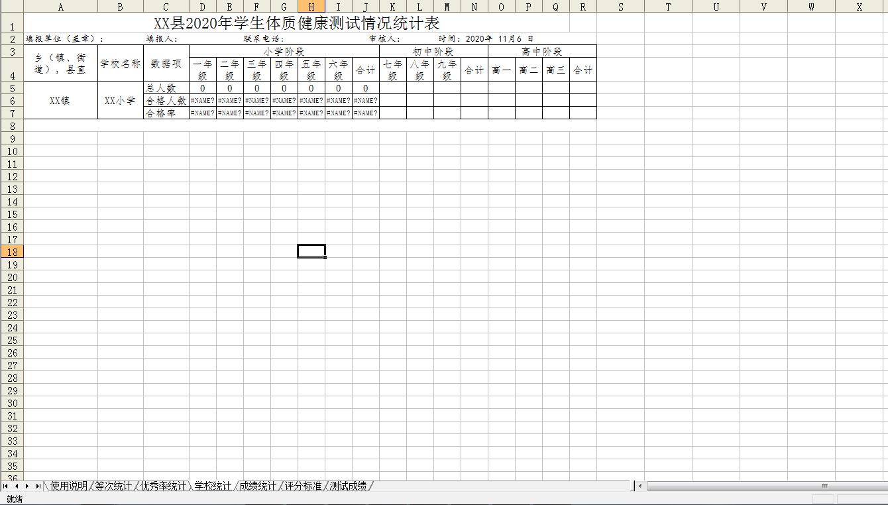Open the 成绩统计 sheet tab
Image resolution: width=888 pixels, height=505 pixels.
pyautogui.click(x=257, y=486)
